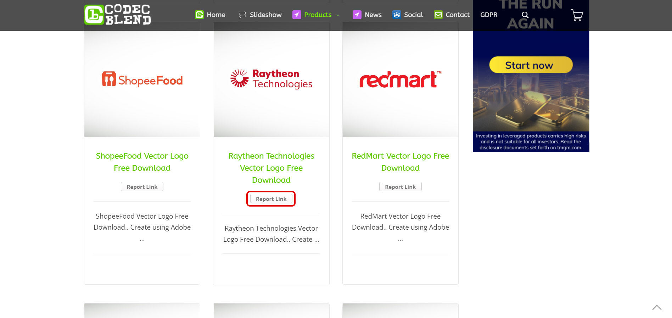Open ShopeeFood Vector Logo Free Download title

[142, 162]
